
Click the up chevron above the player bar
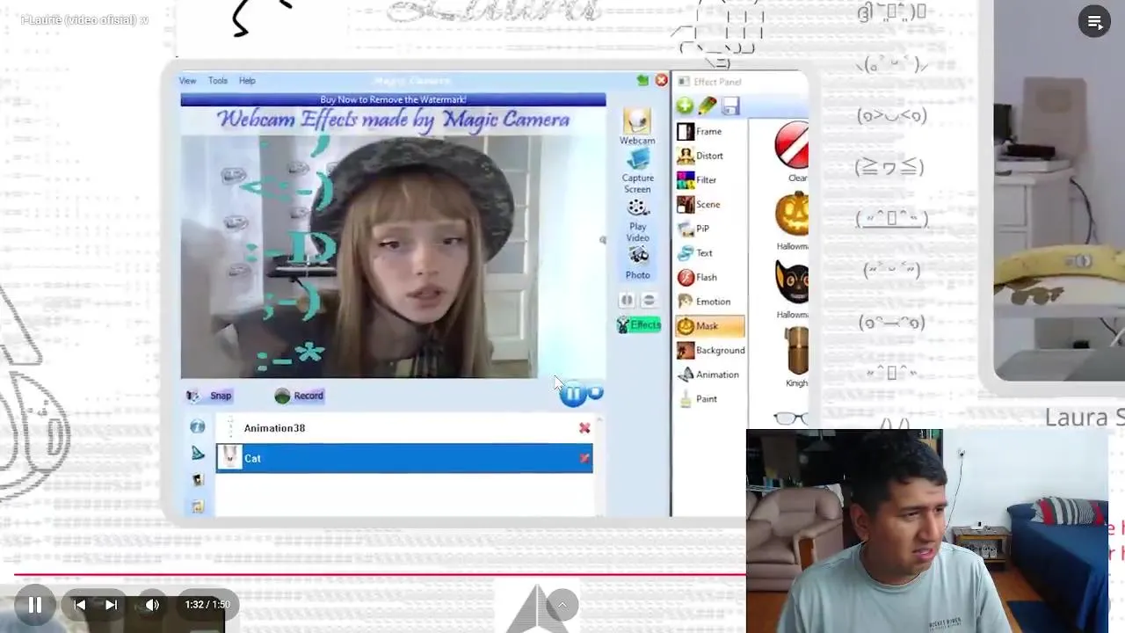click(562, 605)
